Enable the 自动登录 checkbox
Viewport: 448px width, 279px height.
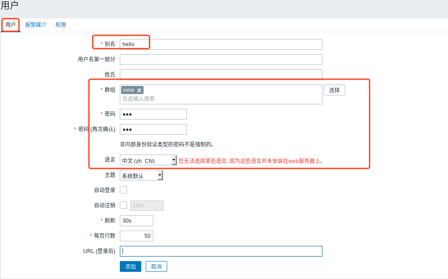[123, 189]
